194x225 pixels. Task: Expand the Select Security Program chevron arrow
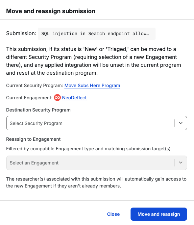pos(181,123)
